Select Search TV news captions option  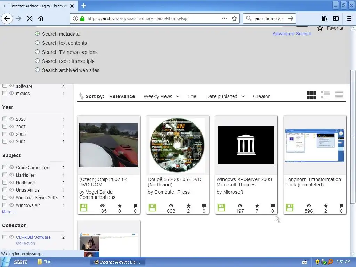tap(38, 52)
